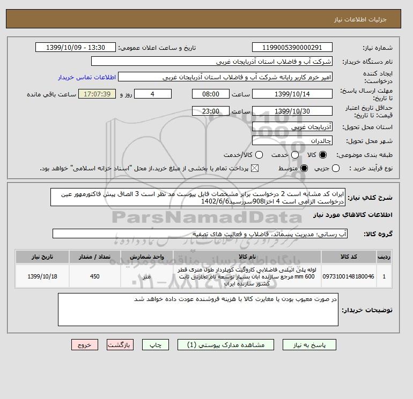Click the remaining days field showing 4
The image size is (413, 399).
click(x=153, y=94)
